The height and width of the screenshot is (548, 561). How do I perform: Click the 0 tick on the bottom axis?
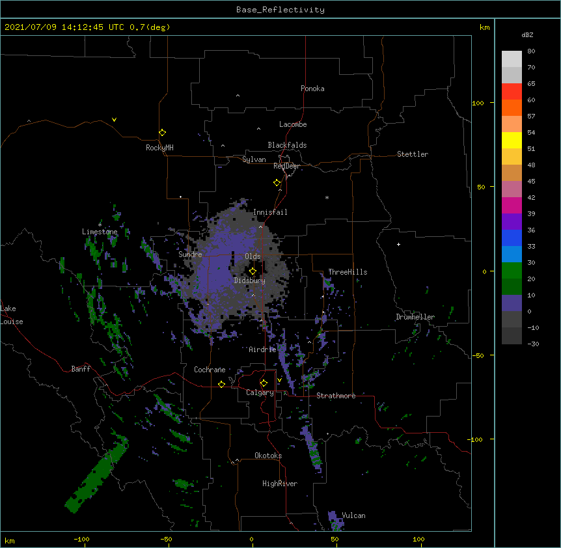251,539
